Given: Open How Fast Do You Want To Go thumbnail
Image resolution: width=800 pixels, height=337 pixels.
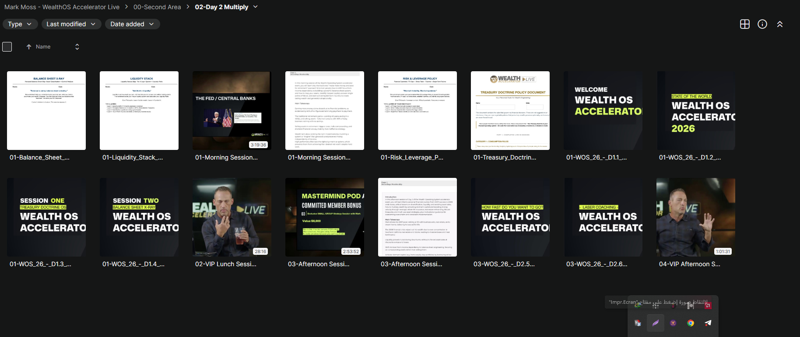Looking at the screenshot, I should (x=510, y=217).
